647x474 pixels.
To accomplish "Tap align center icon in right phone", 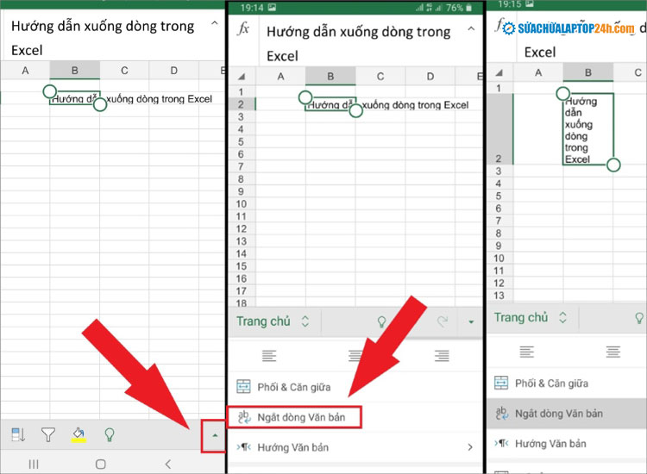I will (613, 352).
